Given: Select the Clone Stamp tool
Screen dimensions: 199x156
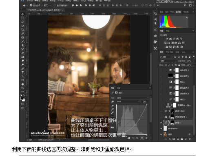Looking at the screenshot, I should 23,45.
